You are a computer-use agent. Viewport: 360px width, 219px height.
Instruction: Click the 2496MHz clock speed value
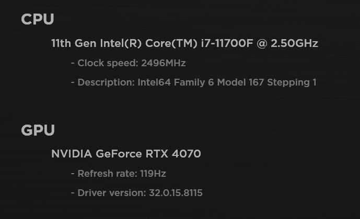(164, 63)
